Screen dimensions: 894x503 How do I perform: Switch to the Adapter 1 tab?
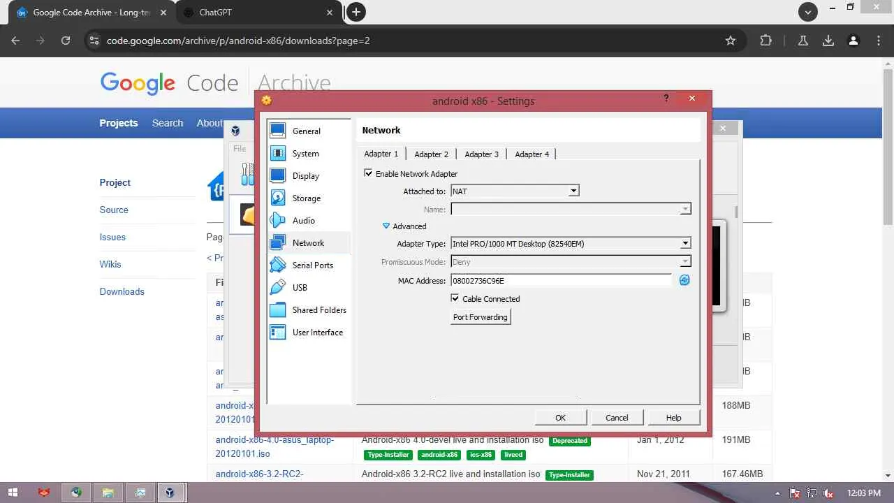point(381,154)
